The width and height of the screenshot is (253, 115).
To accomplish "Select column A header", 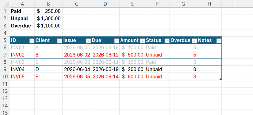I will [x=22, y=4].
